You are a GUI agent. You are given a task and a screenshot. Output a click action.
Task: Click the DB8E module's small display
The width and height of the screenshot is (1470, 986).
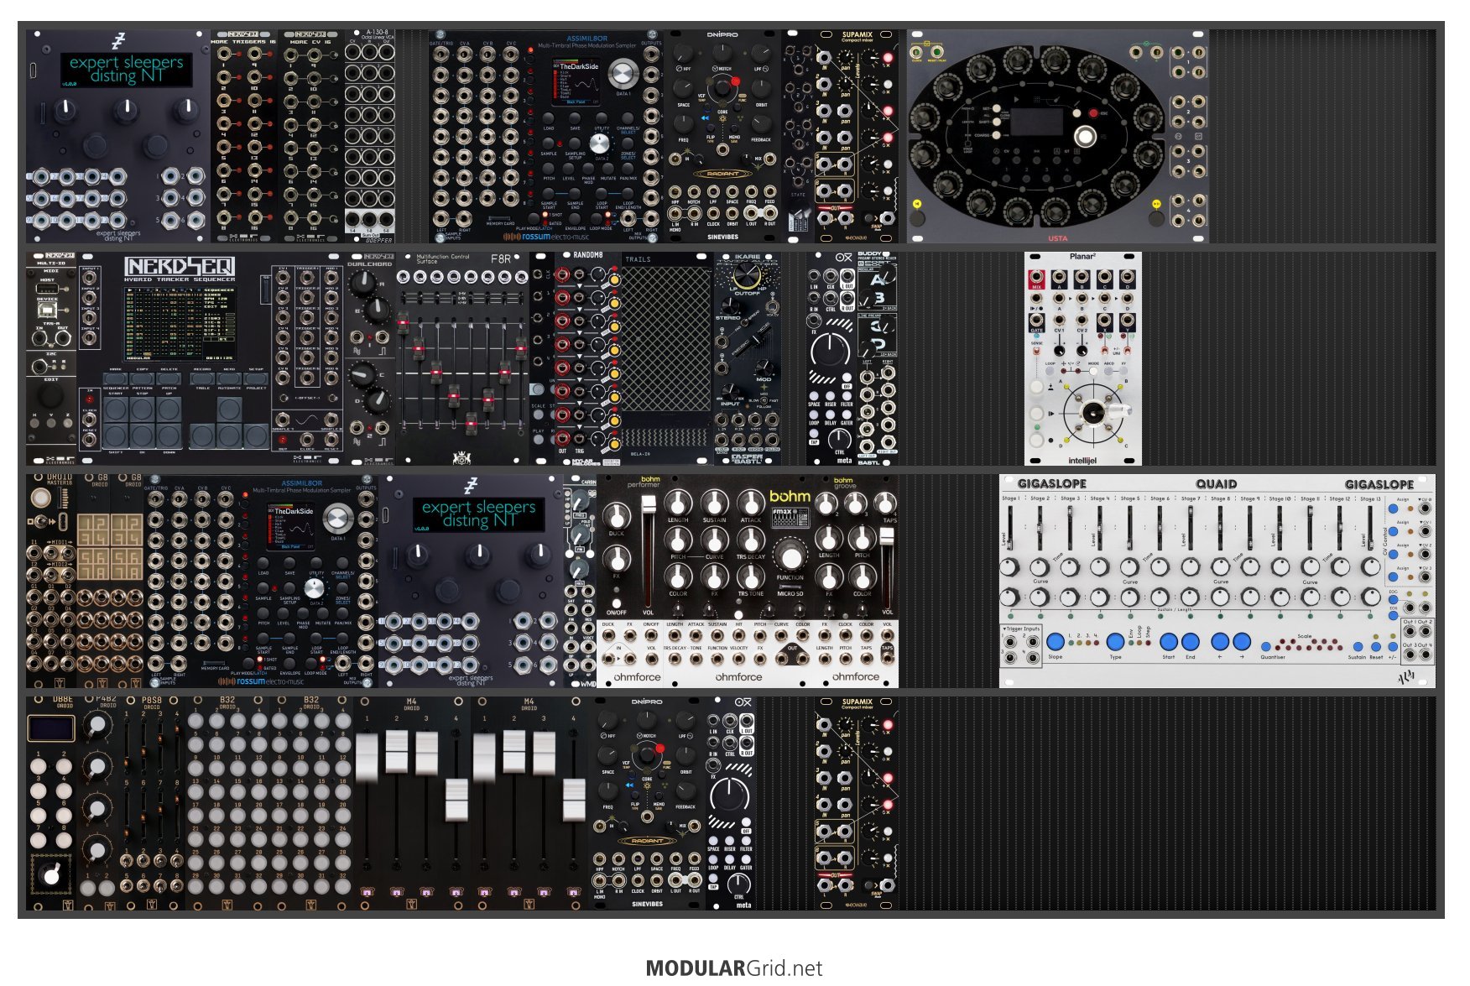pyautogui.click(x=51, y=728)
